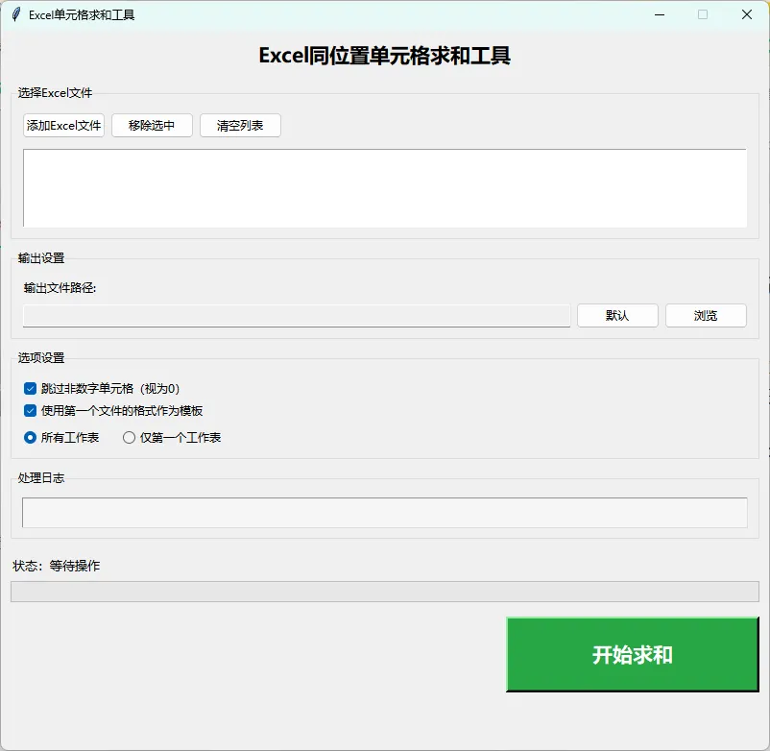770x751 pixels.
Task: Click the 移除选中 button
Action: tap(152, 126)
